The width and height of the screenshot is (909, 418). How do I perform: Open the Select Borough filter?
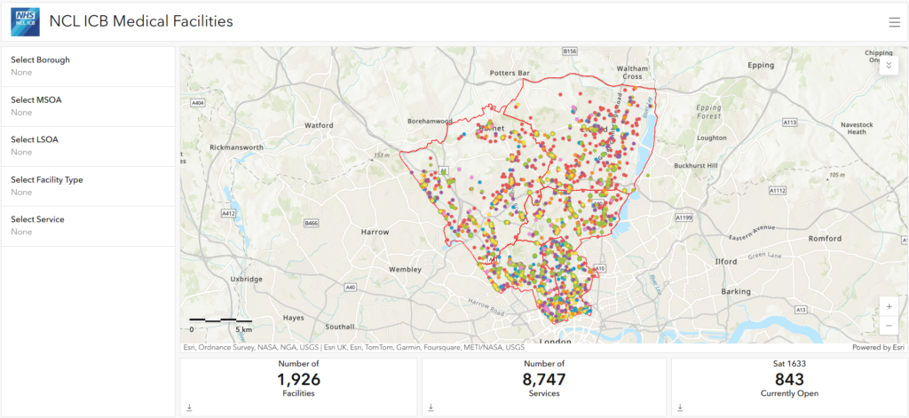pos(88,66)
